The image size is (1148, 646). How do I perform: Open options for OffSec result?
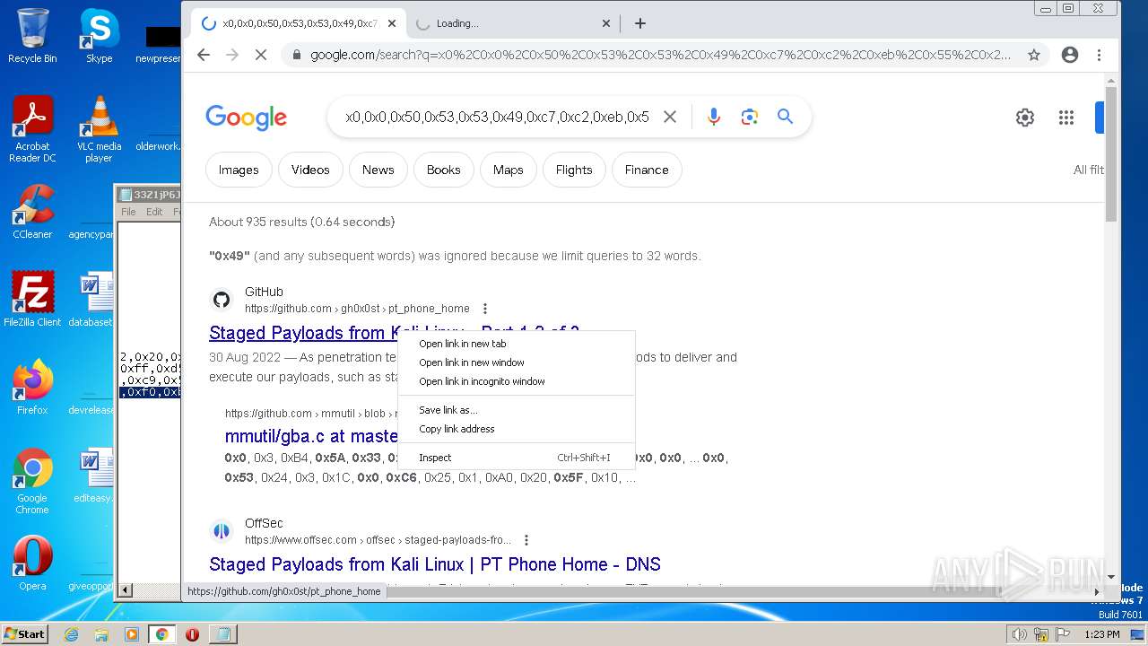[x=526, y=540]
